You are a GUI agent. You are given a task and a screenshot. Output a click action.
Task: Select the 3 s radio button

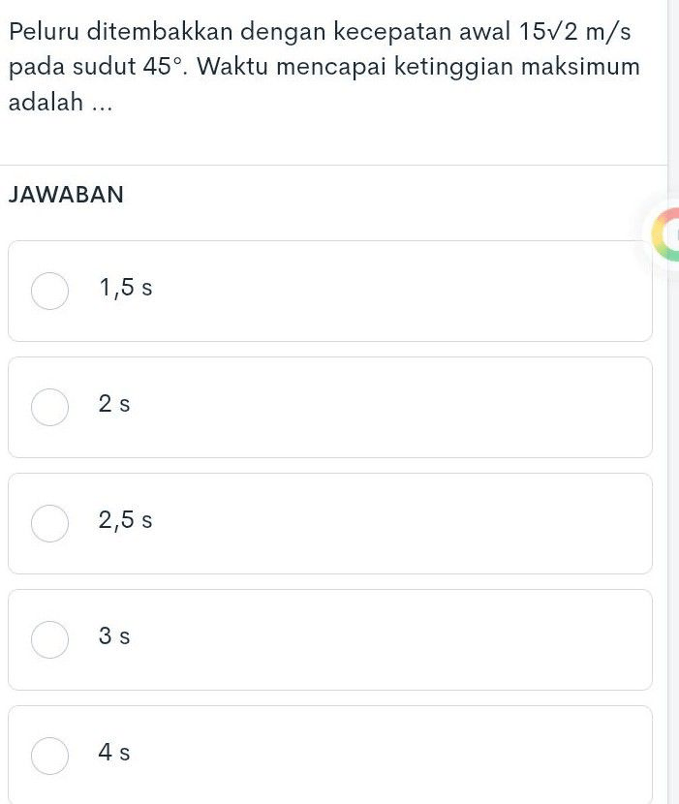click(x=50, y=638)
